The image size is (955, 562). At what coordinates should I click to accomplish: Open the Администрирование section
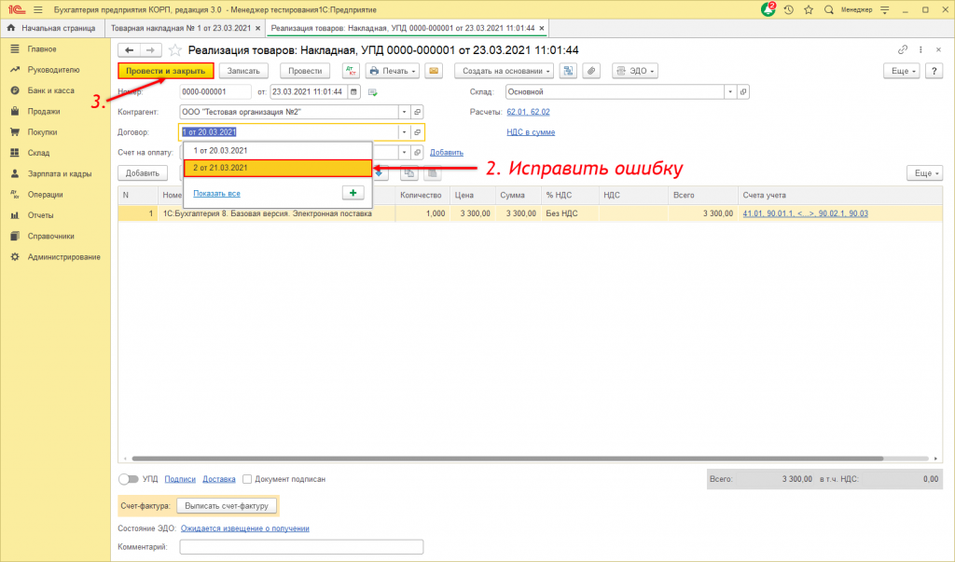tap(63, 257)
